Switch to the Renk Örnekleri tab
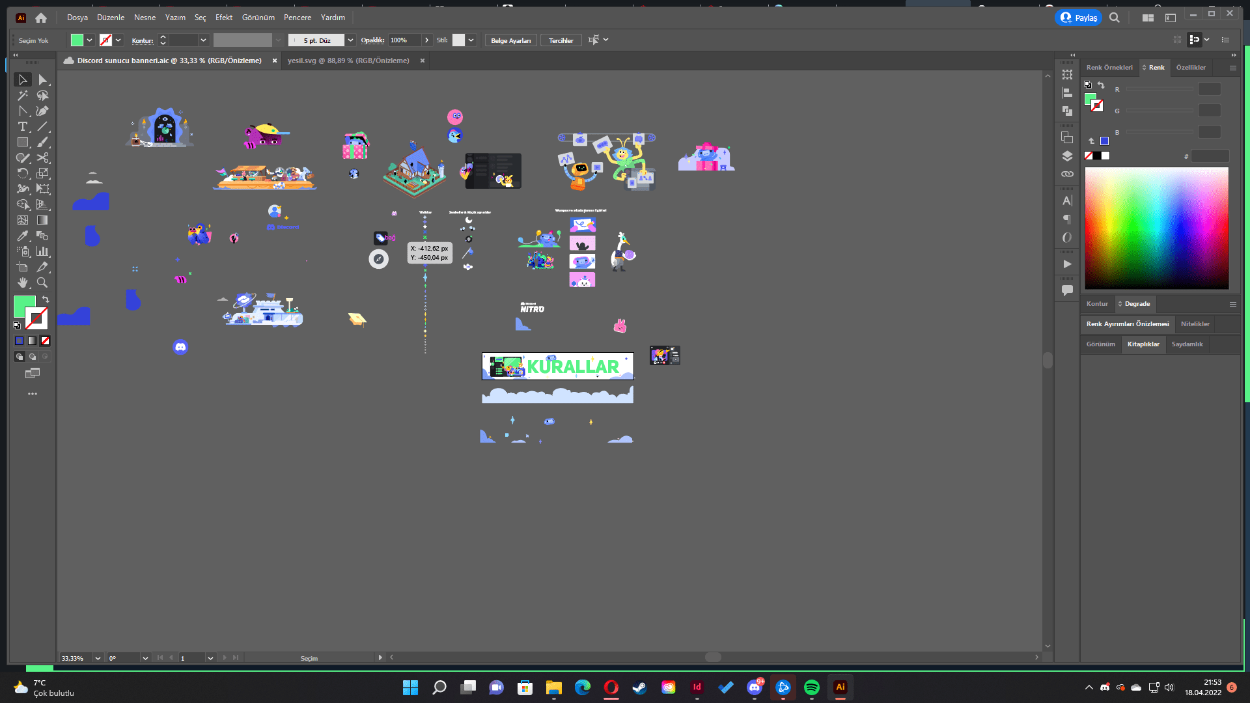The height and width of the screenshot is (703, 1250). (1109, 68)
